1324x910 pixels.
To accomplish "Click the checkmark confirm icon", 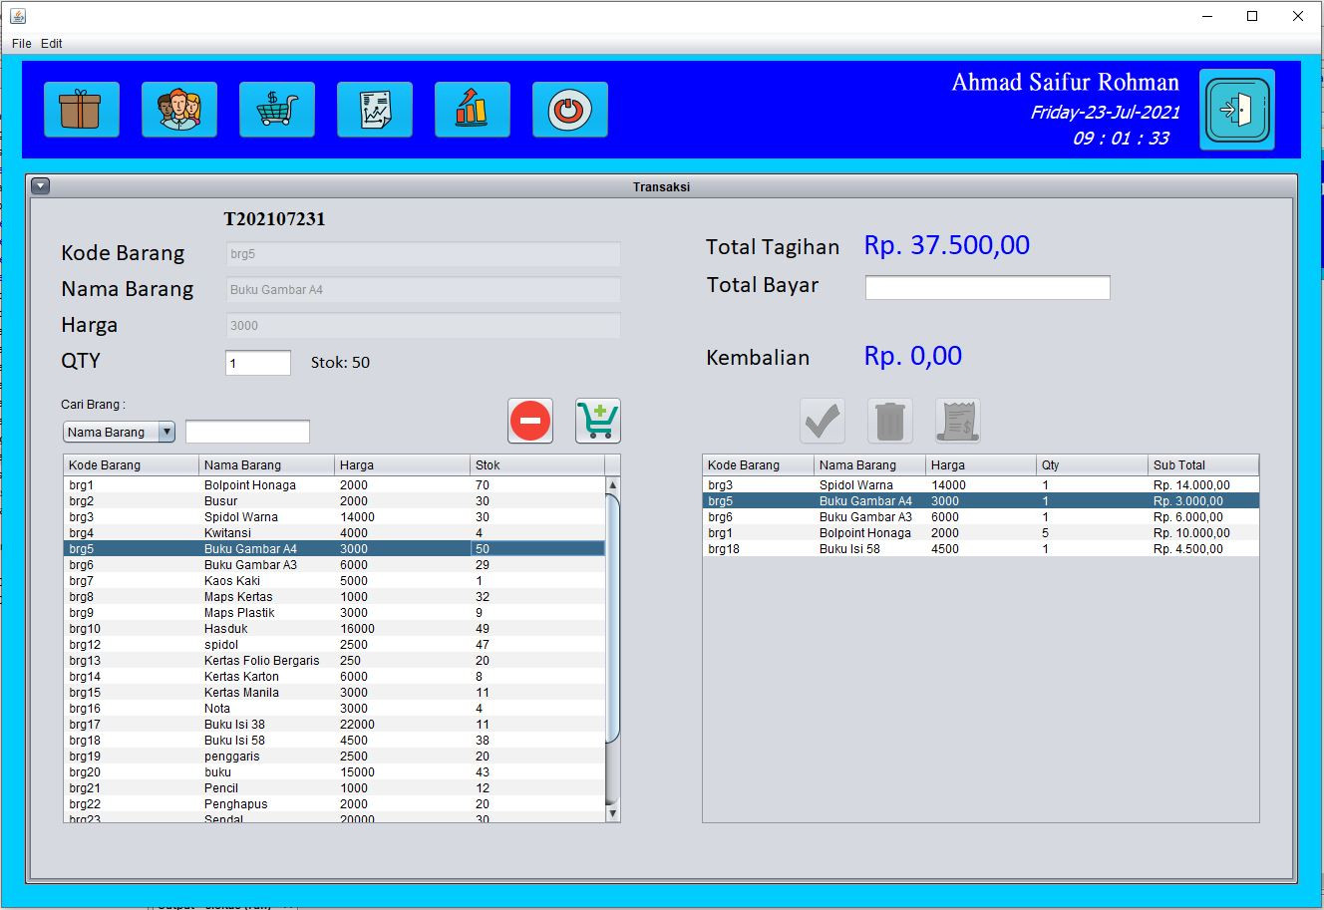I will [x=823, y=421].
